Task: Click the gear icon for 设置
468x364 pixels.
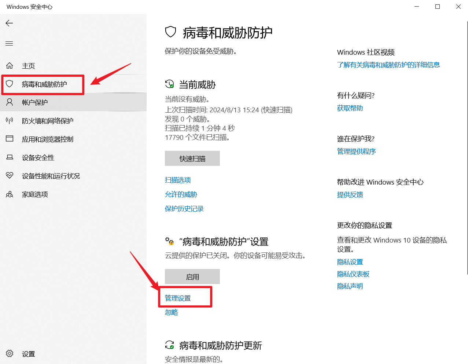Action: coord(10,353)
